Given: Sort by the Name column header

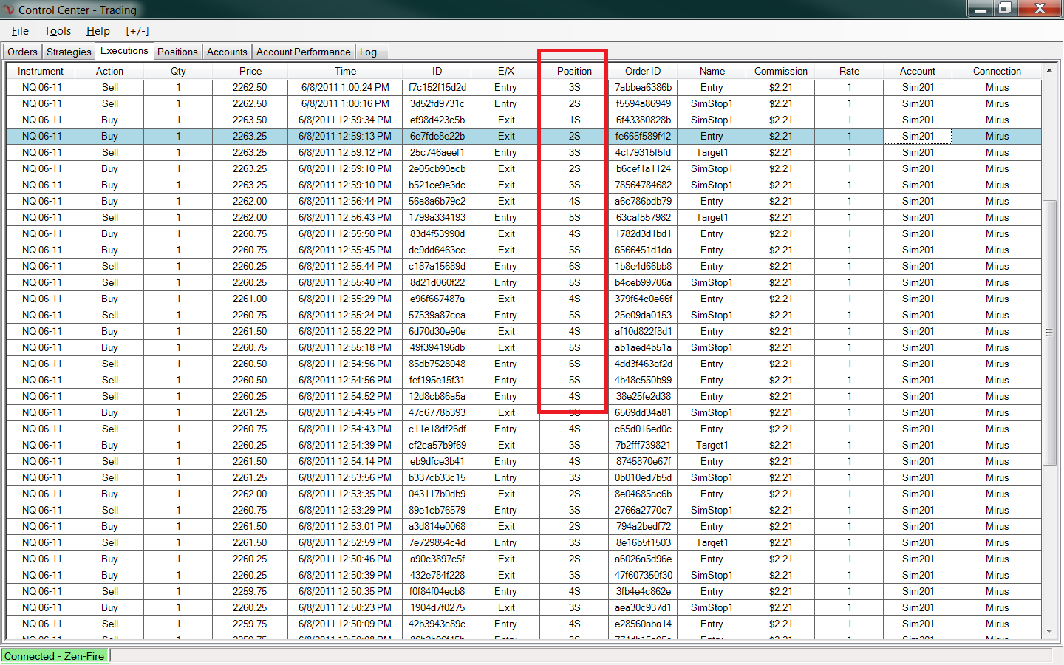Looking at the screenshot, I should pos(712,71).
